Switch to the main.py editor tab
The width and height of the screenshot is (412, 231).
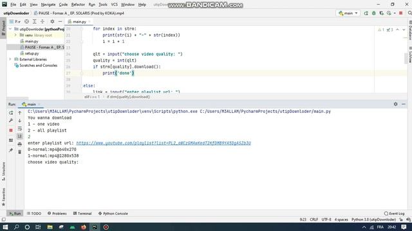click(79, 22)
